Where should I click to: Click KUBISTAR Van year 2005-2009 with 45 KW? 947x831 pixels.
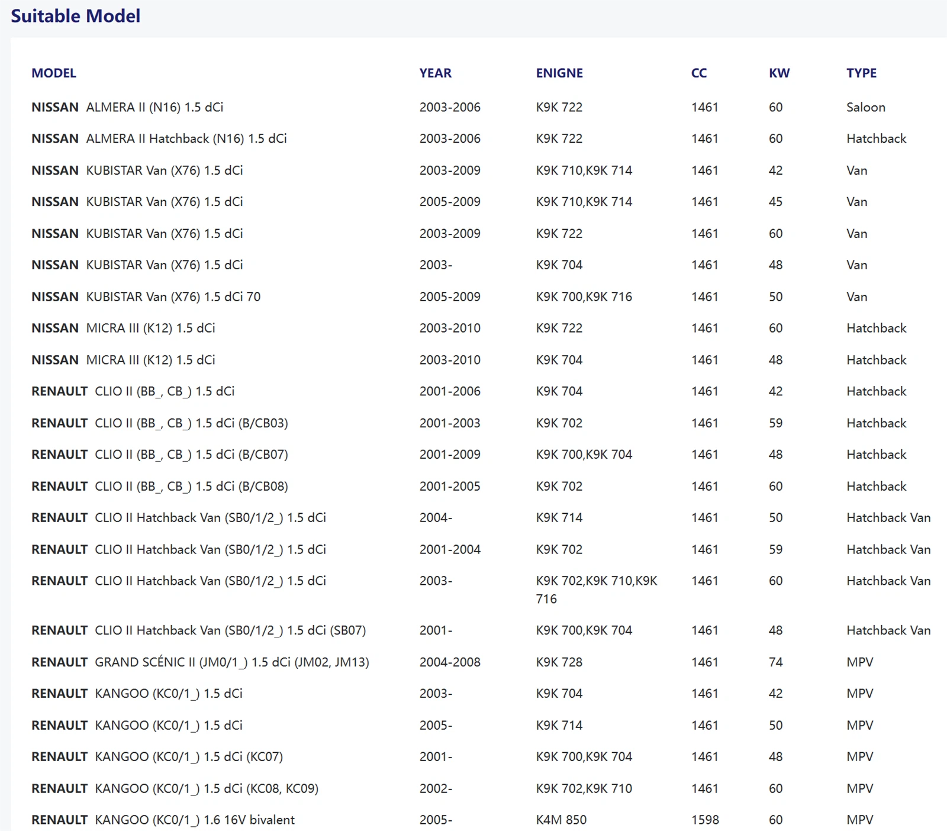pos(450,202)
